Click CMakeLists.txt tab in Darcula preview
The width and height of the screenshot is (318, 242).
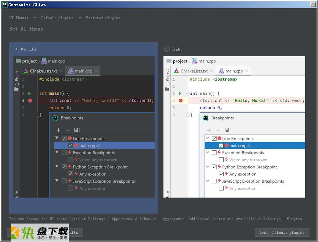(43, 71)
